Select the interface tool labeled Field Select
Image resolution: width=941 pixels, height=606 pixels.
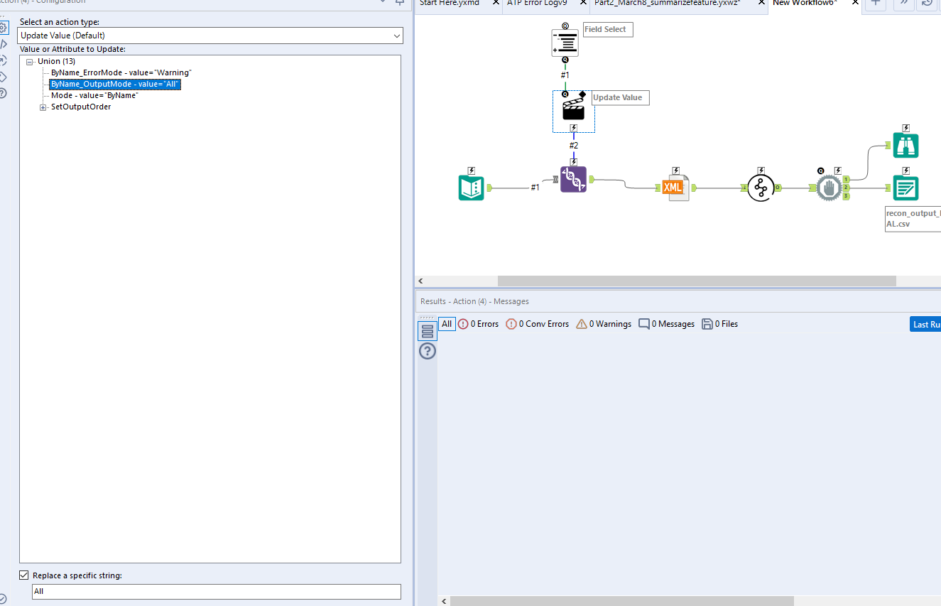[x=564, y=43]
